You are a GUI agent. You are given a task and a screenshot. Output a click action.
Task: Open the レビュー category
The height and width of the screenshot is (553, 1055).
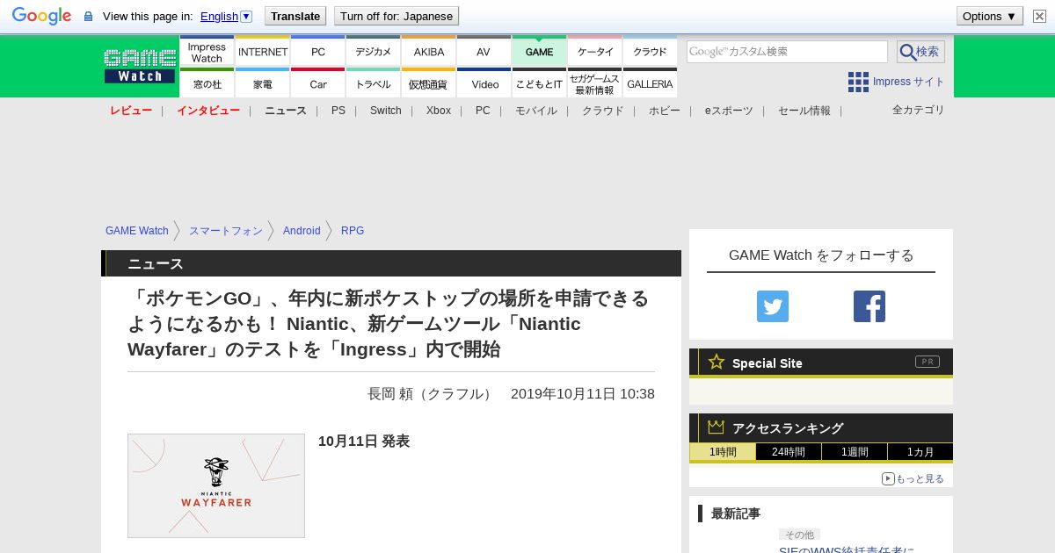[x=131, y=111]
